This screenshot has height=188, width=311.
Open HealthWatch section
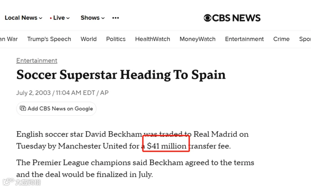click(x=152, y=39)
